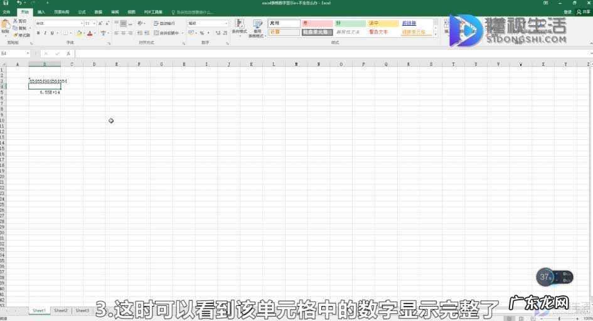Switch to Sheet2 tab
The height and width of the screenshot is (321, 593).
[x=61, y=310]
